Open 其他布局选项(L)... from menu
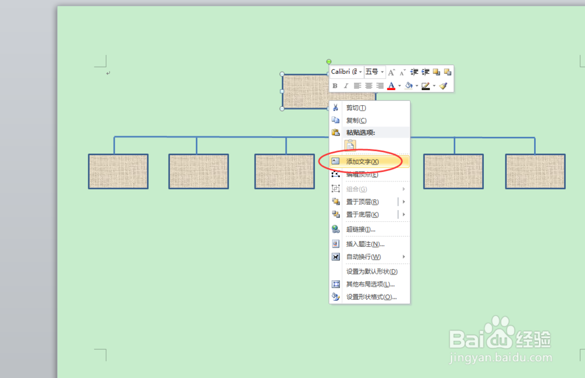 point(369,284)
